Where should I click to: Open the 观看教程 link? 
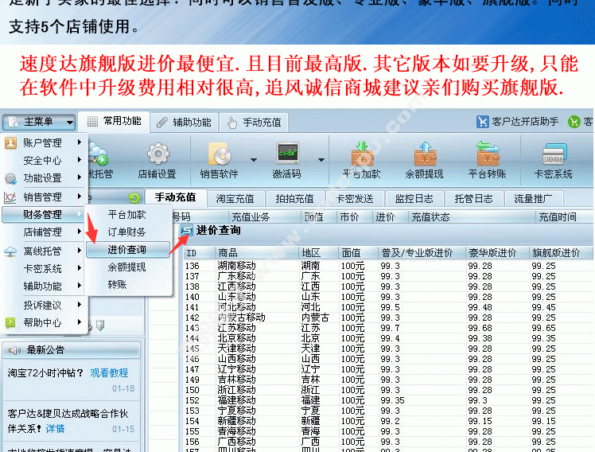point(109,372)
